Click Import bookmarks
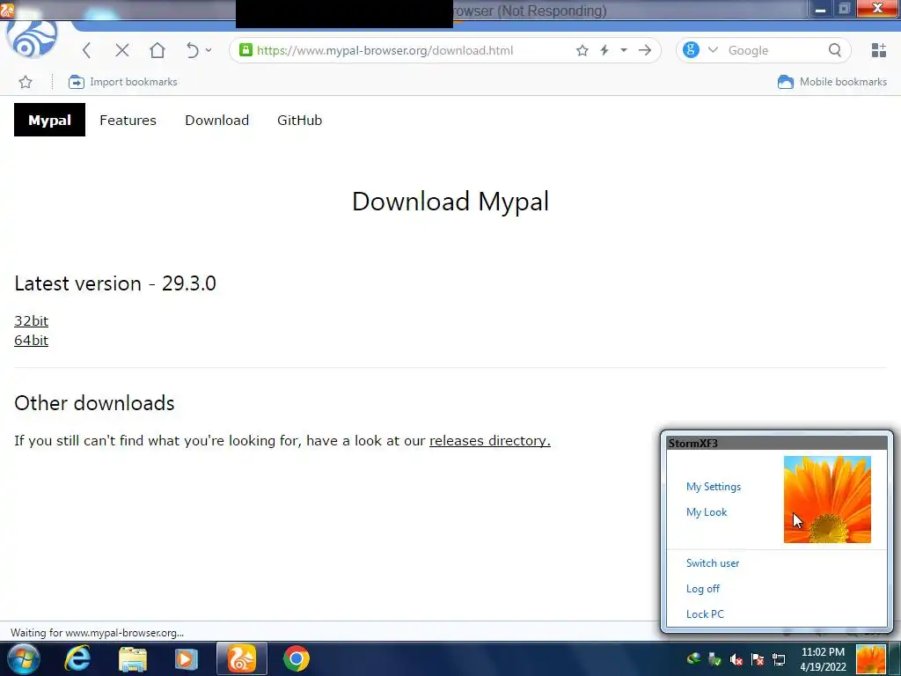Image resolution: width=901 pixels, height=676 pixels. point(122,82)
